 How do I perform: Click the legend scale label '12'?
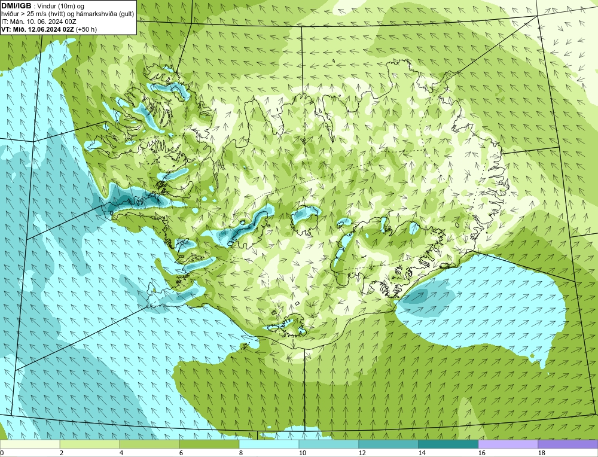(x=362, y=453)
